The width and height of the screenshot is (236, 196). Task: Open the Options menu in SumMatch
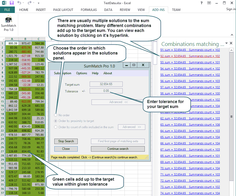tap(82, 73)
